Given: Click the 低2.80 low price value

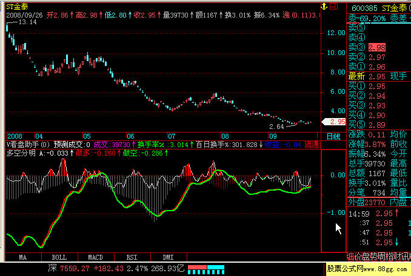Looking at the screenshot, I should (115, 15).
